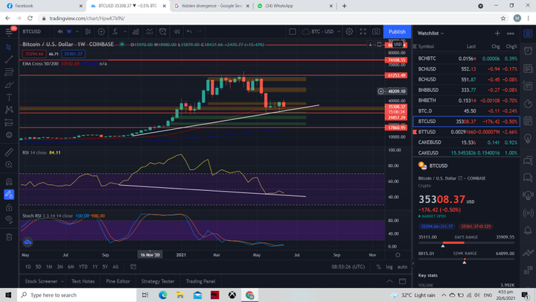The width and height of the screenshot is (536, 302).
Task: Open the Fibonacci retracement tool group
Action: point(9,72)
